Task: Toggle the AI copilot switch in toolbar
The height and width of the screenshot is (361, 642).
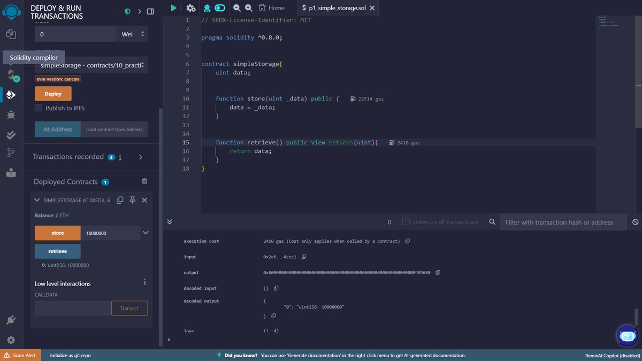Action: 220,8
